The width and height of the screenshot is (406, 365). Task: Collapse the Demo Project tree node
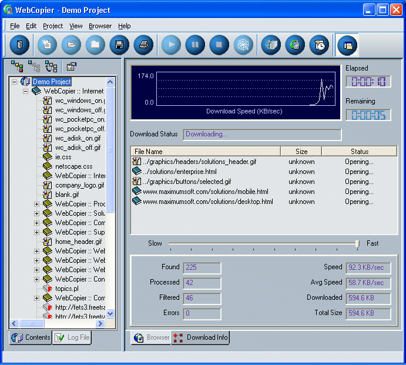click(x=15, y=82)
